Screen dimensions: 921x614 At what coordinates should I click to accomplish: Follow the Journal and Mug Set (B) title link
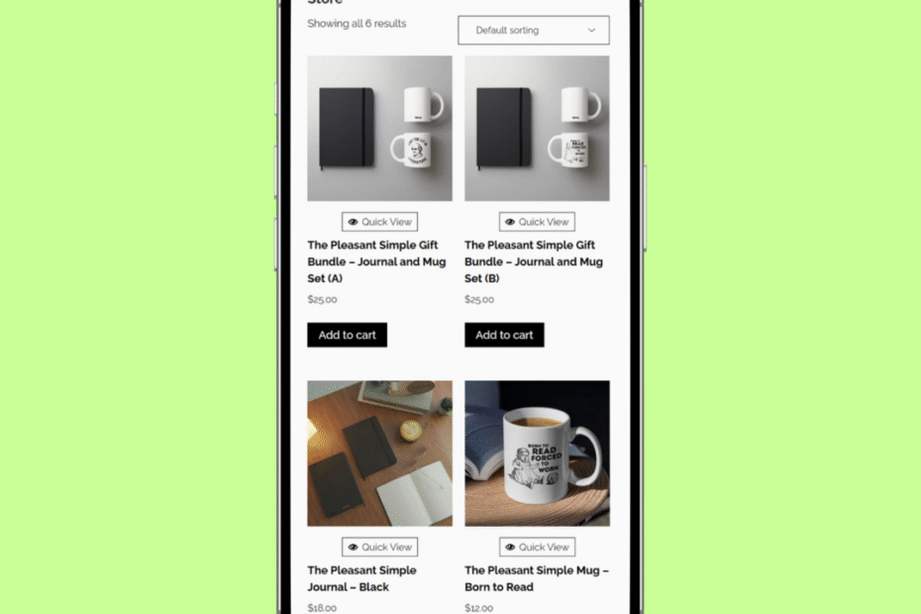click(534, 261)
